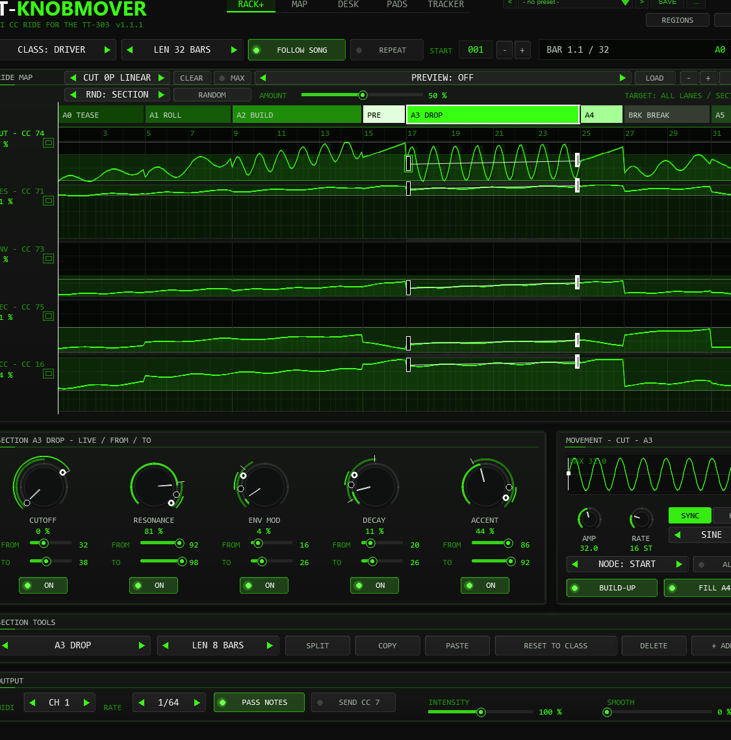Adjust the INTENSITY slider

coord(481,711)
